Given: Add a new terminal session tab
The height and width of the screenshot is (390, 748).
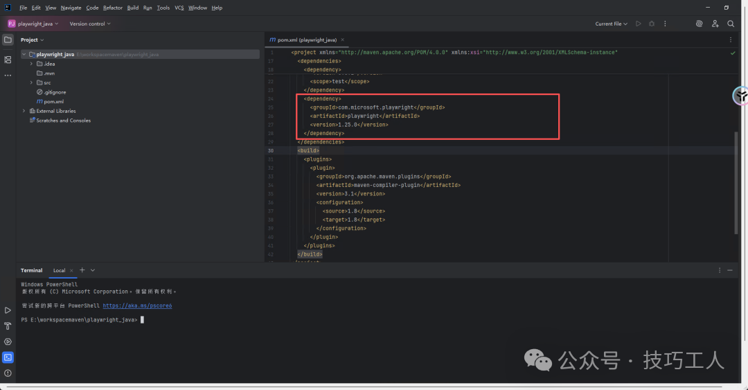Looking at the screenshot, I should coord(82,270).
